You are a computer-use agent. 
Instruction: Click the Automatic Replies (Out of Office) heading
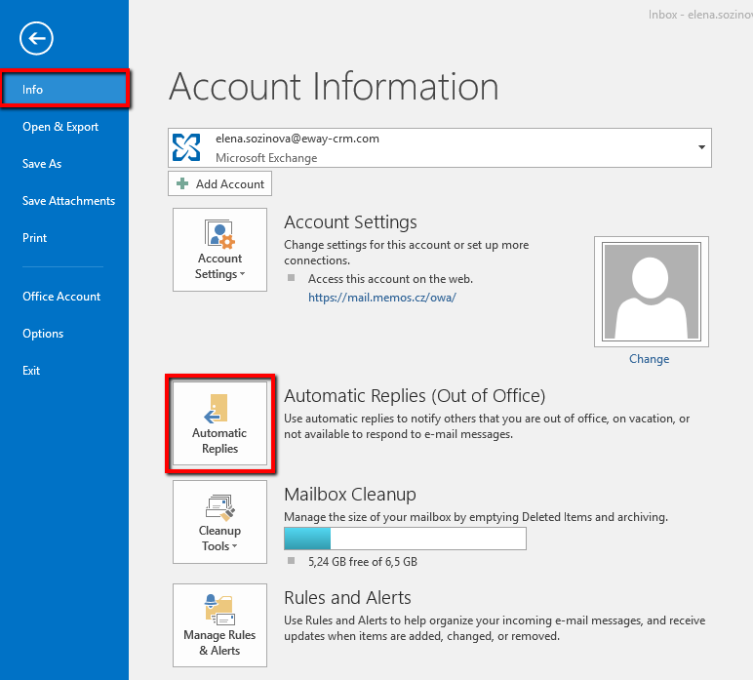[x=415, y=396]
